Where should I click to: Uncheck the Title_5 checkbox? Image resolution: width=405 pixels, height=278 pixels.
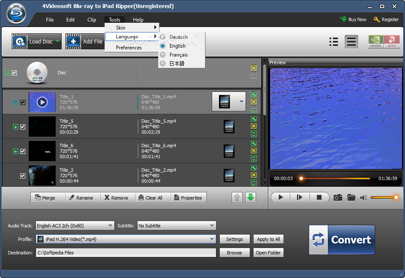23,127
